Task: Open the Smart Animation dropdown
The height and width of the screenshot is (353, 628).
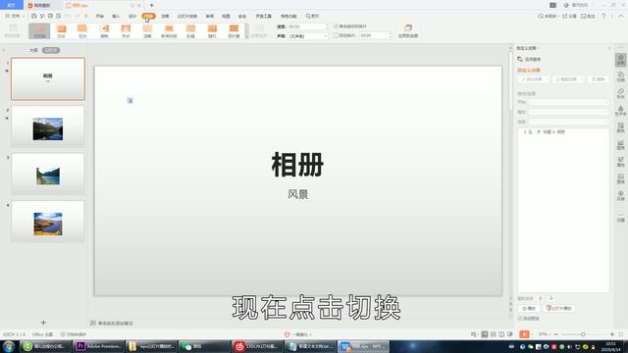Action: click(568, 79)
